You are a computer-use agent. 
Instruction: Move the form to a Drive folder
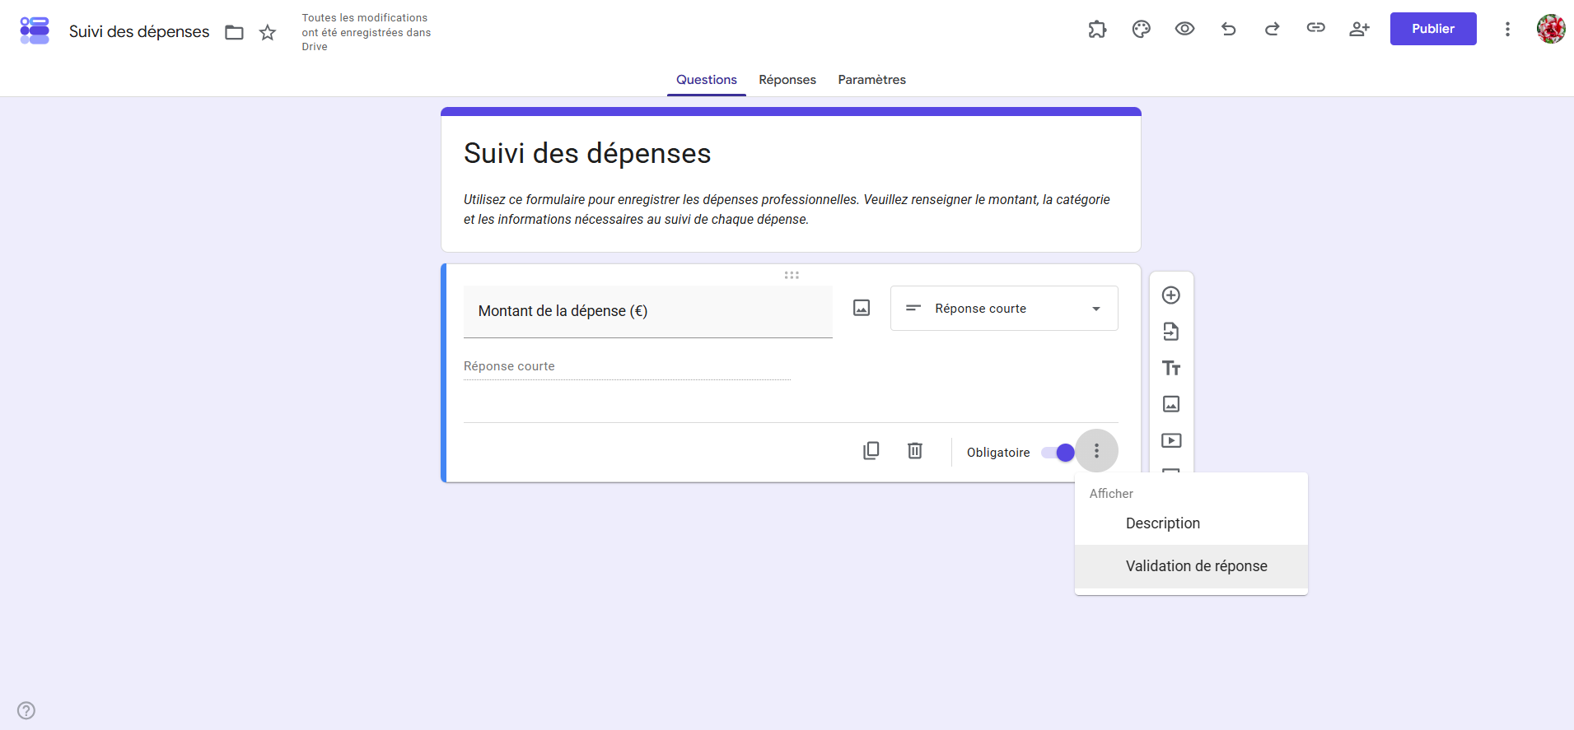pyautogui.click(x=235, y=32)
